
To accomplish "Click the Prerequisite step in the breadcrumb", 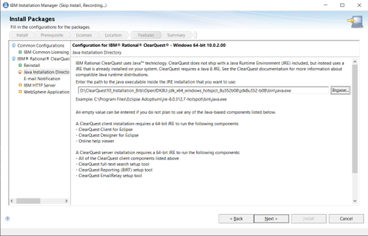I will point(52,35).
